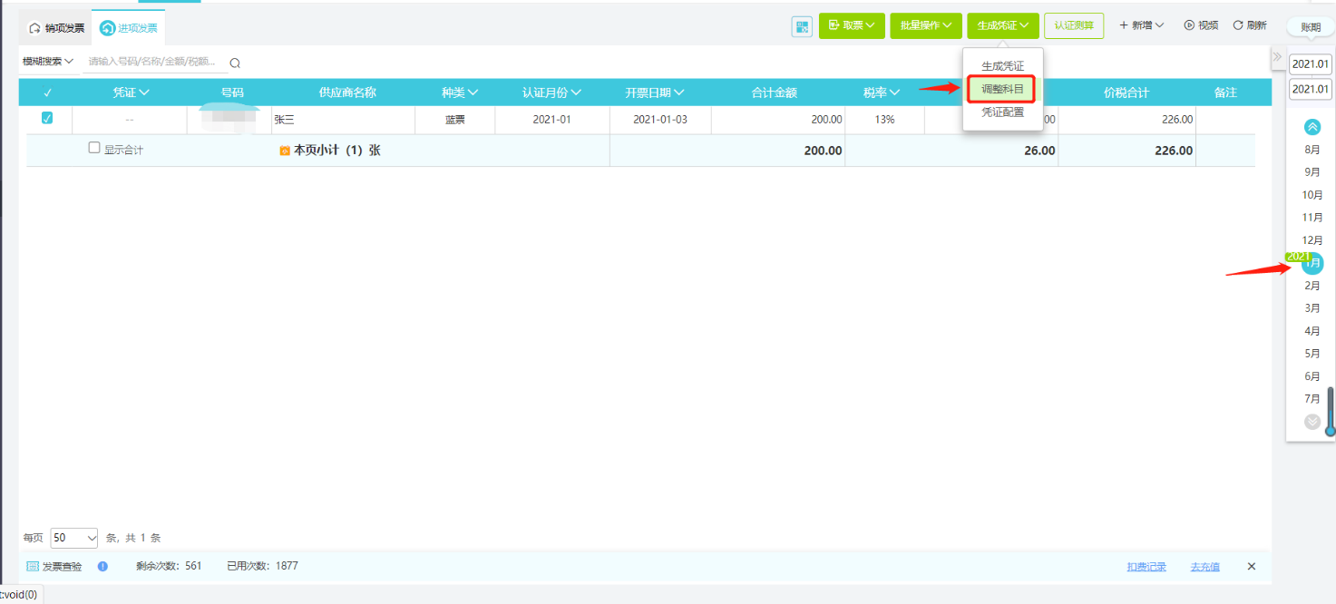Click the period list down arrow

point(1312,422)
